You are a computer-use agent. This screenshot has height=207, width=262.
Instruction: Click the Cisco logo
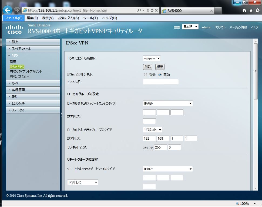[15, 29]
